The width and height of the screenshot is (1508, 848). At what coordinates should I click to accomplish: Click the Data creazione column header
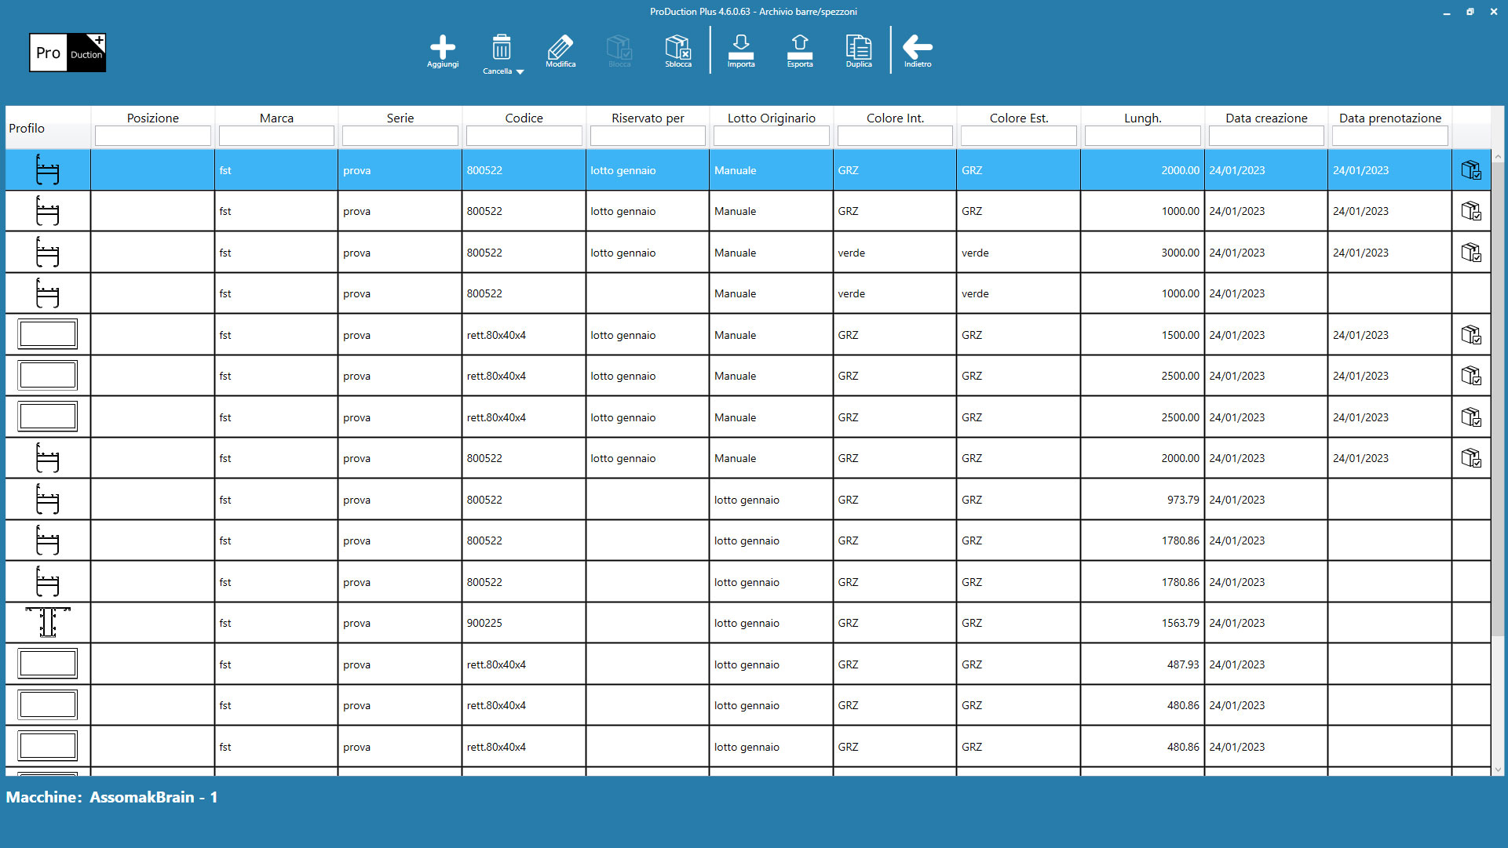[x=1265, y=118]
